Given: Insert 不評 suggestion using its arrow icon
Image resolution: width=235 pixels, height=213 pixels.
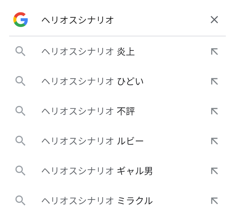Looking at the screenshot, I should coord(214,111).
